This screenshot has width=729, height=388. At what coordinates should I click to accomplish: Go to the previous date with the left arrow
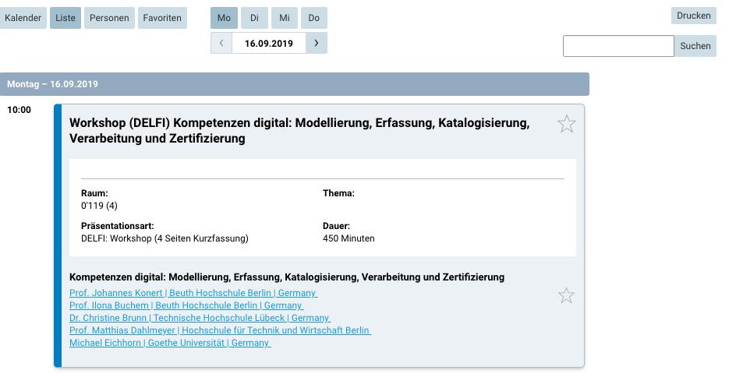click(221, 43)
